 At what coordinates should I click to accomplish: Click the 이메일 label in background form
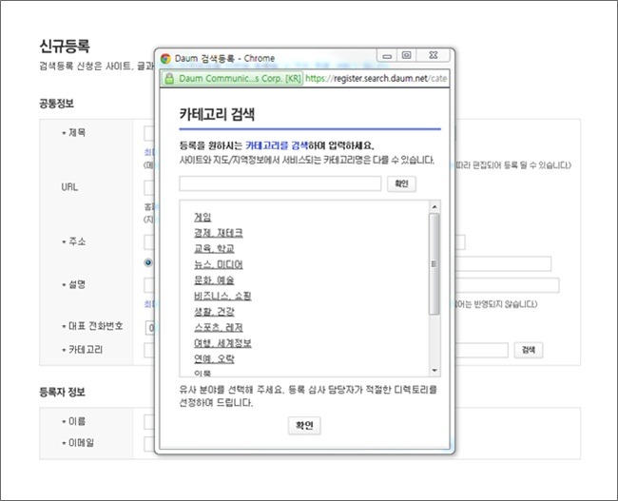[x=81, y=443]
